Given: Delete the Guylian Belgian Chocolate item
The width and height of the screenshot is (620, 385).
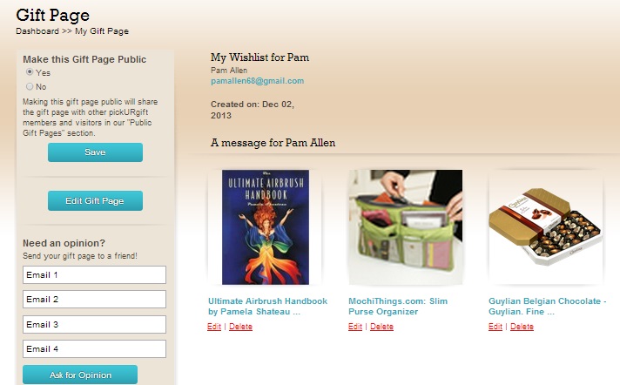Looking at the screenshot, I should coord(522,327).
